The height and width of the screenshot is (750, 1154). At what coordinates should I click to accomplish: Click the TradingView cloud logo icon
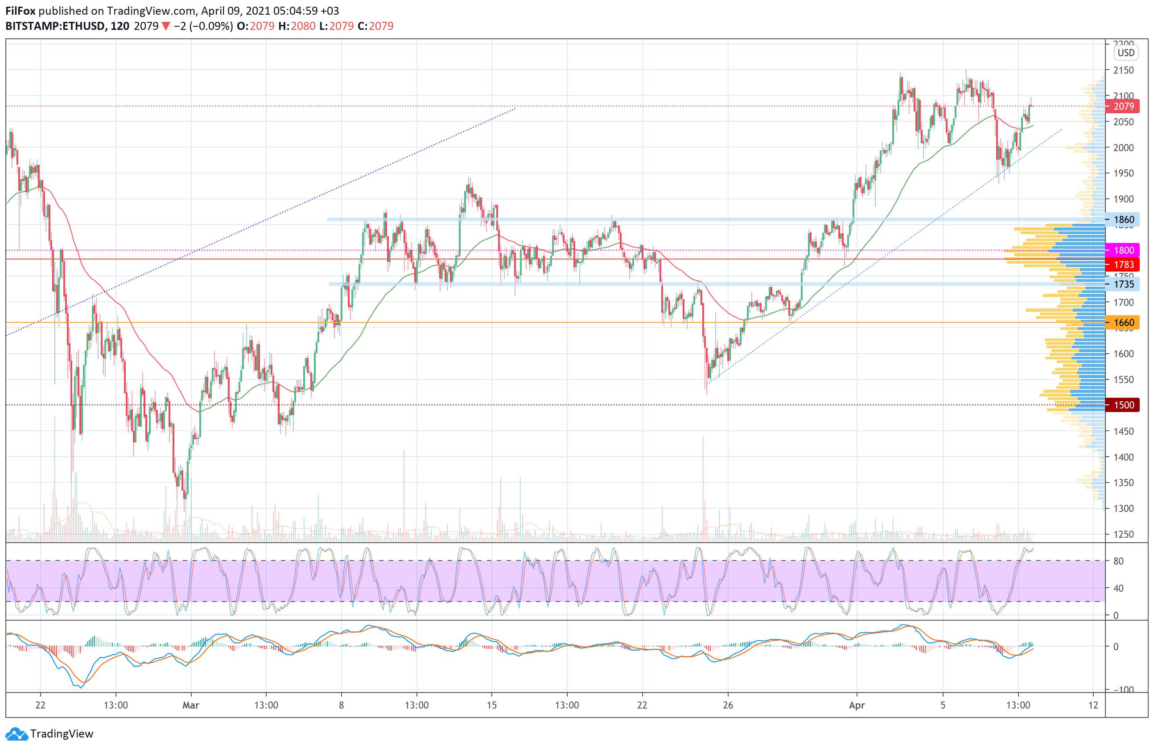[17, 734]
